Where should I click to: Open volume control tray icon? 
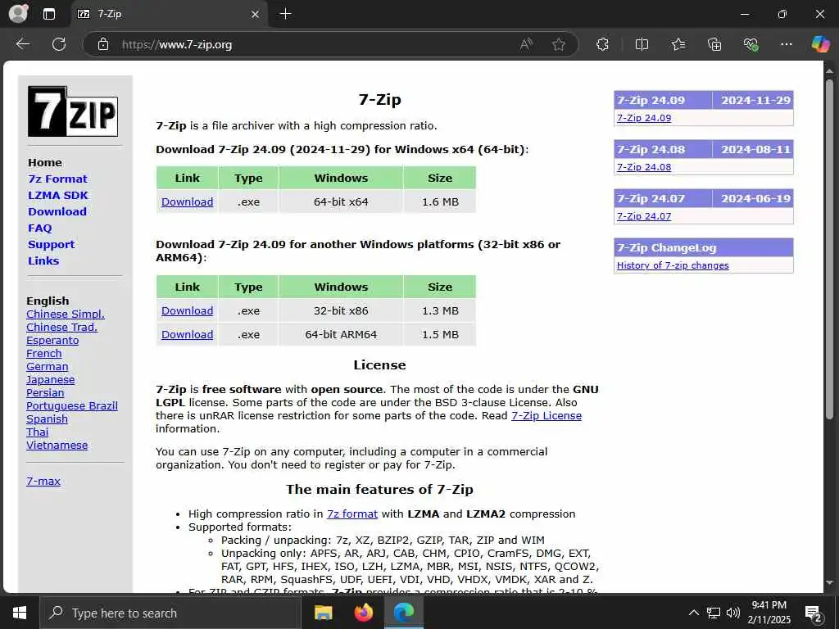tap(733, 613)
